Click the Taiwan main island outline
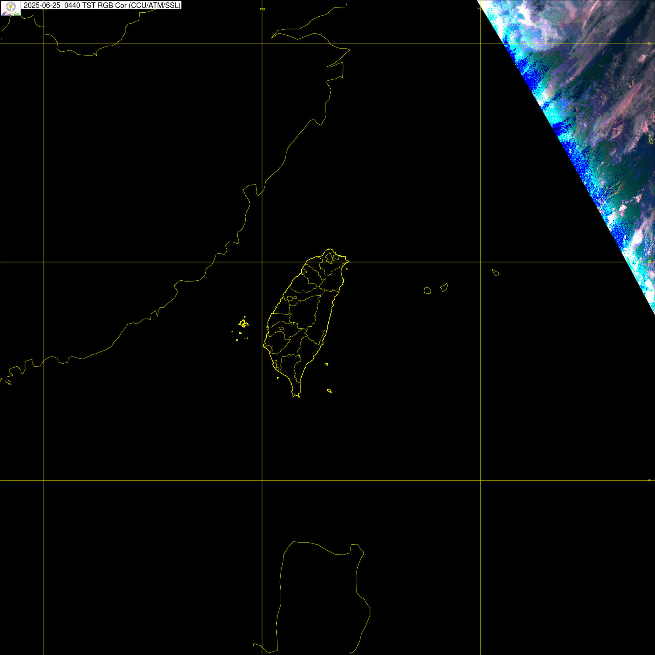The height and width of the screenshot is (655, 655). tap(306, 323)
